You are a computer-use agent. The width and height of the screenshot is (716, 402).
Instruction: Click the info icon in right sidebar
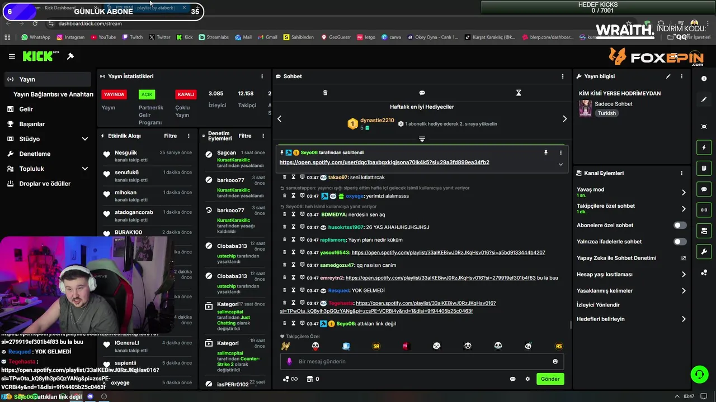tap(704, 79)
